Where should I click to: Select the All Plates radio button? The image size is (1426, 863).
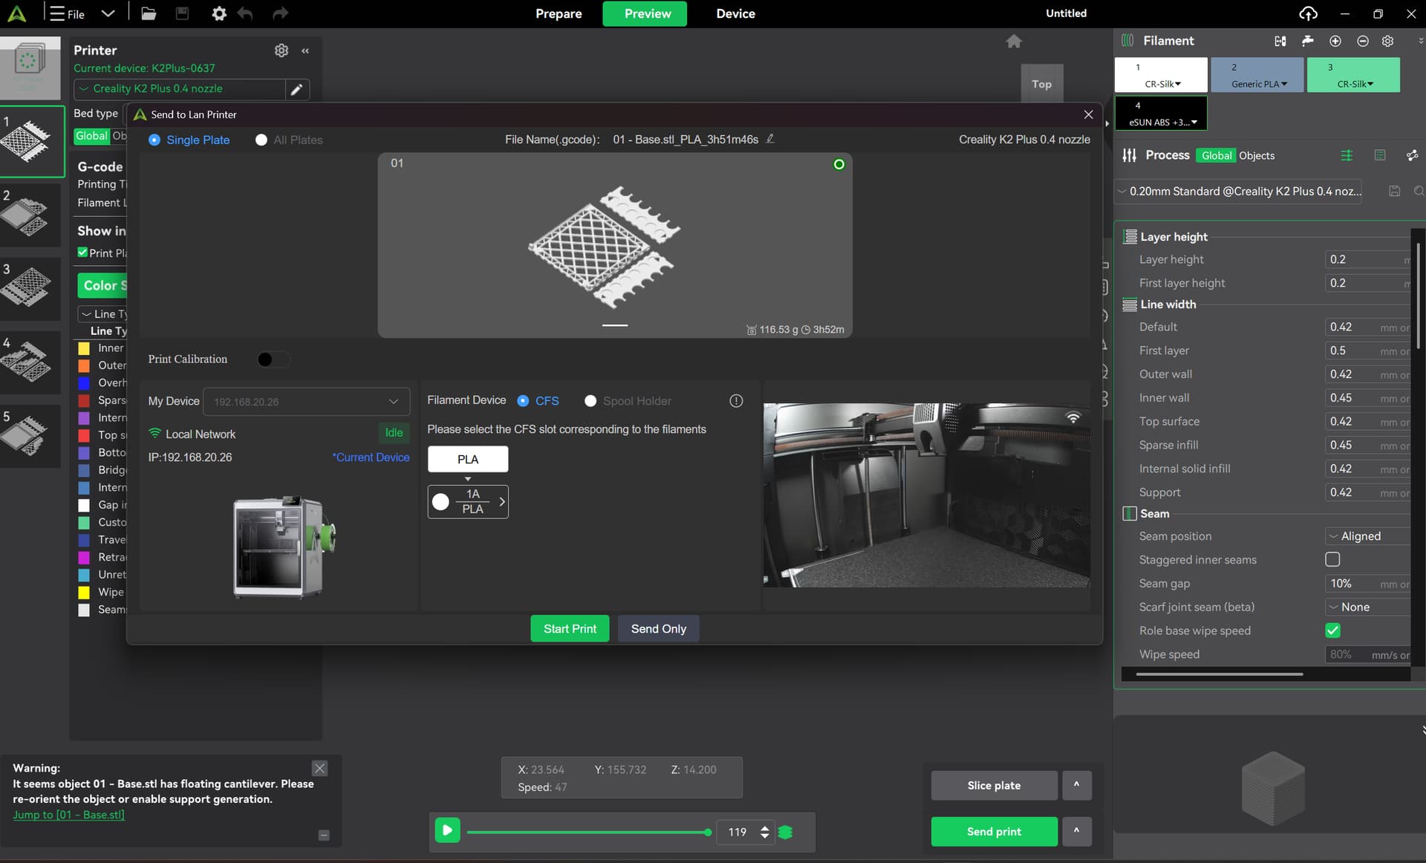pos(261,140)
